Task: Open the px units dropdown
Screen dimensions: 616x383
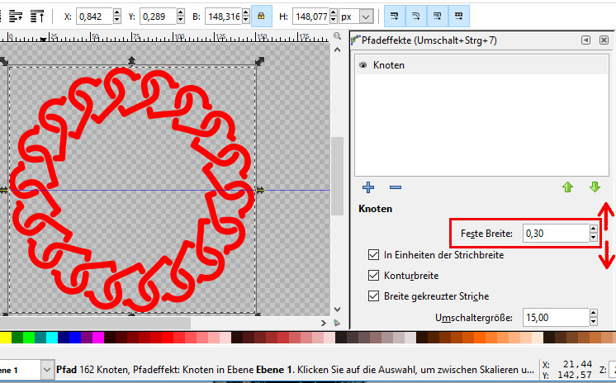Action: tap(366, 17)
